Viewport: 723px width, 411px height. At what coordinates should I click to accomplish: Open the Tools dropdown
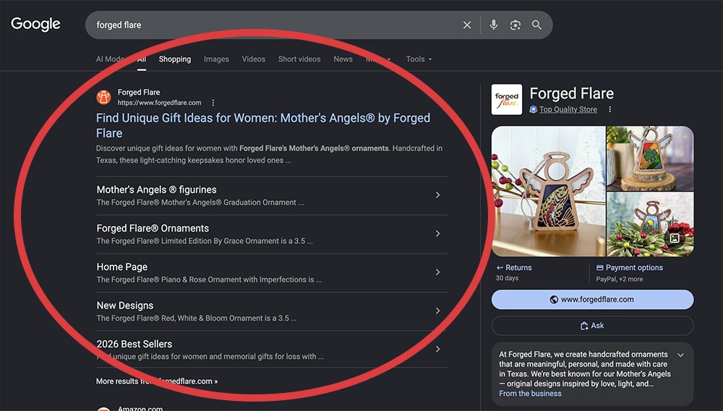(419, 59)
